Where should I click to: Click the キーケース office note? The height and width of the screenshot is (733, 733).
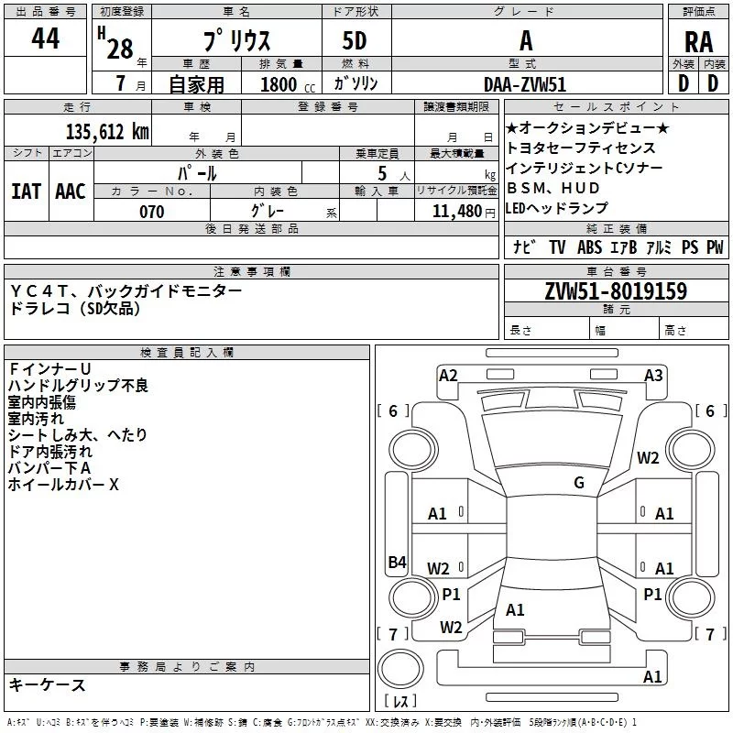[48, 684]
